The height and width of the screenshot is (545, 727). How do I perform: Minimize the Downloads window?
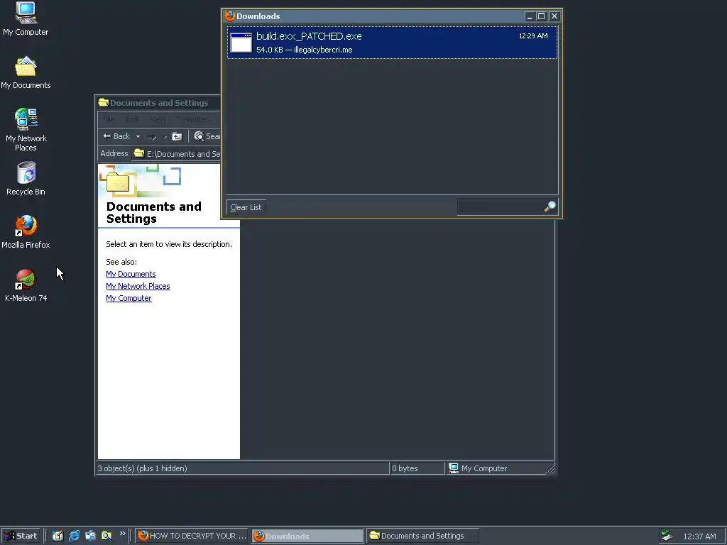point(530,16)
